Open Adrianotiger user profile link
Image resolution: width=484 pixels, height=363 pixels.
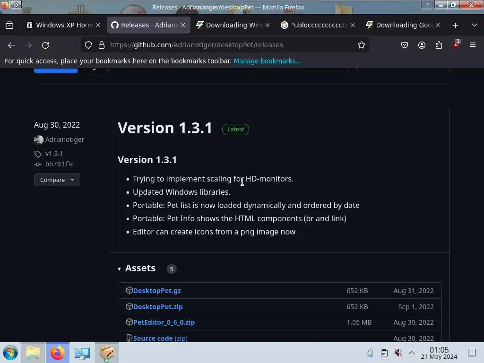(x=64, y=139)
